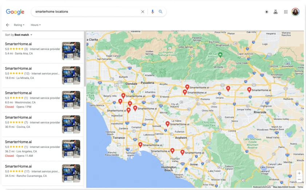Screen dimensions: 306x190
Task: Open Search Labs flask icon
Action: pos(276,12)
